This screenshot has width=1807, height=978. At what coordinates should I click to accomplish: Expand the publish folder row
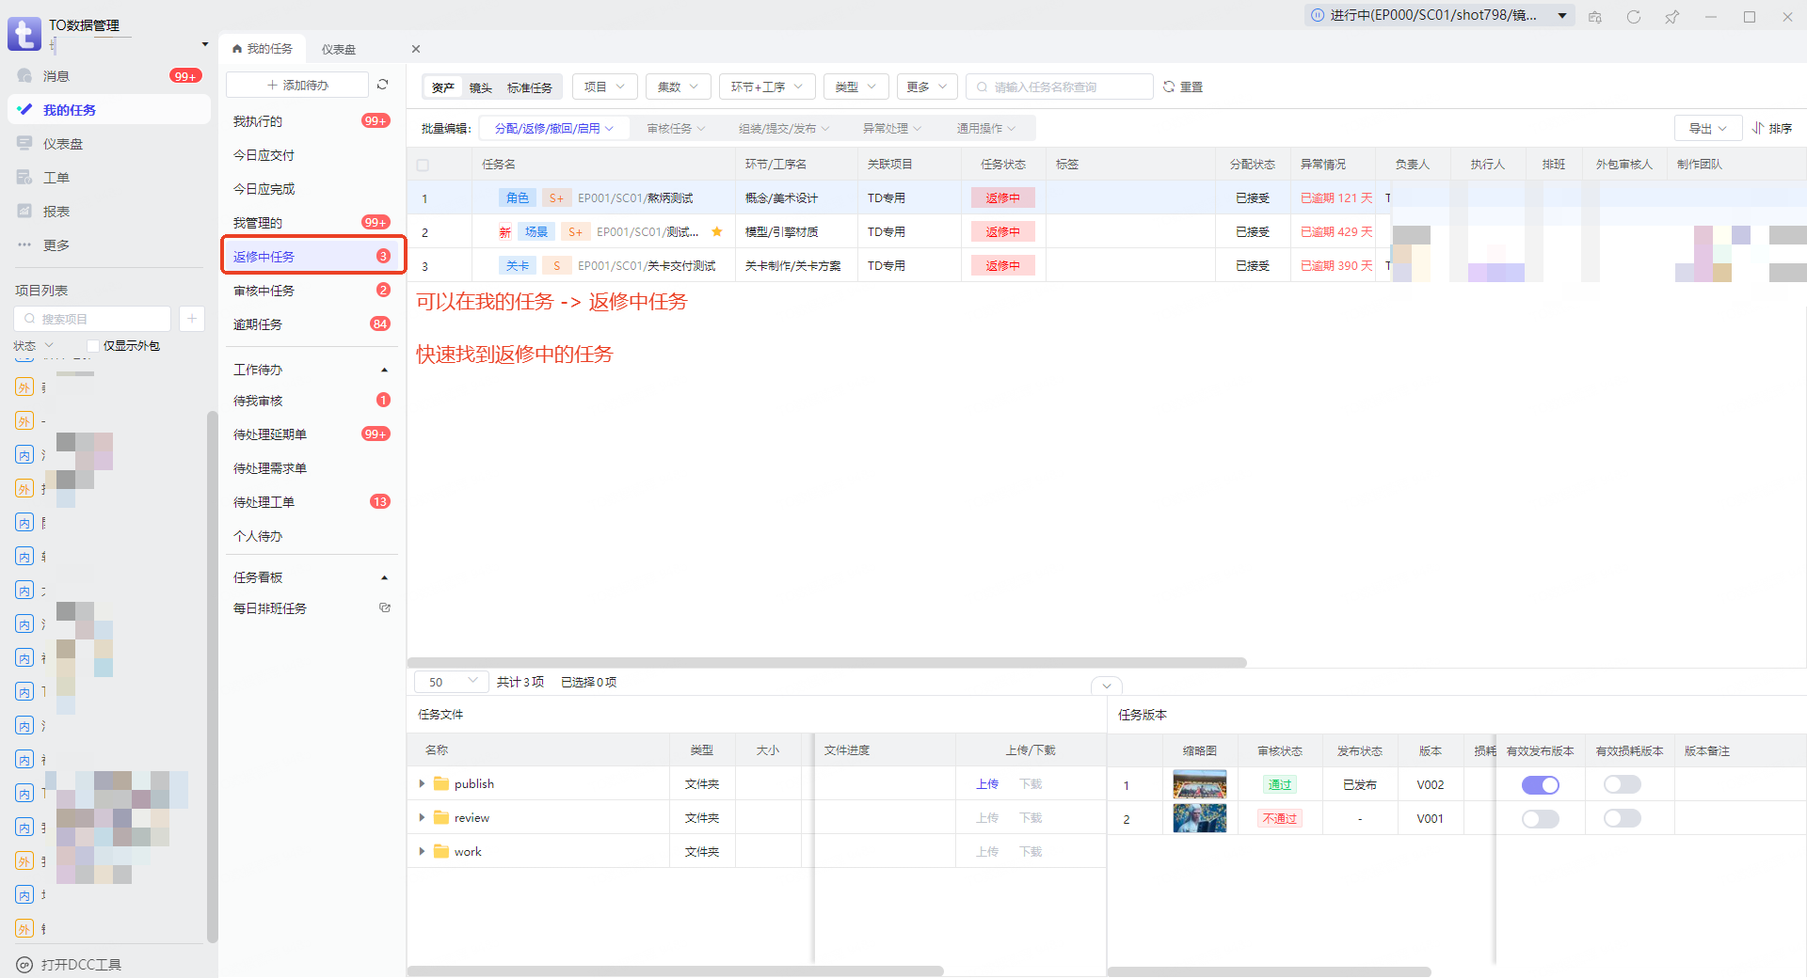tap(422, 783)
